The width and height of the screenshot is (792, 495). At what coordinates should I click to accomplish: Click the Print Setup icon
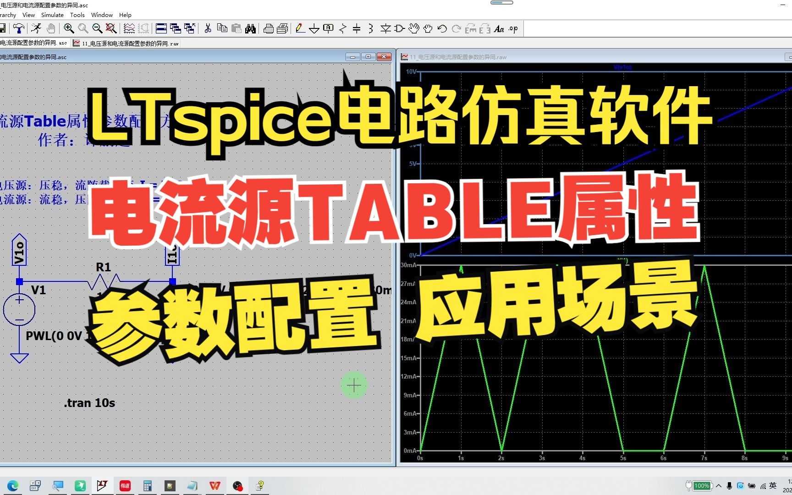point(282,29)
